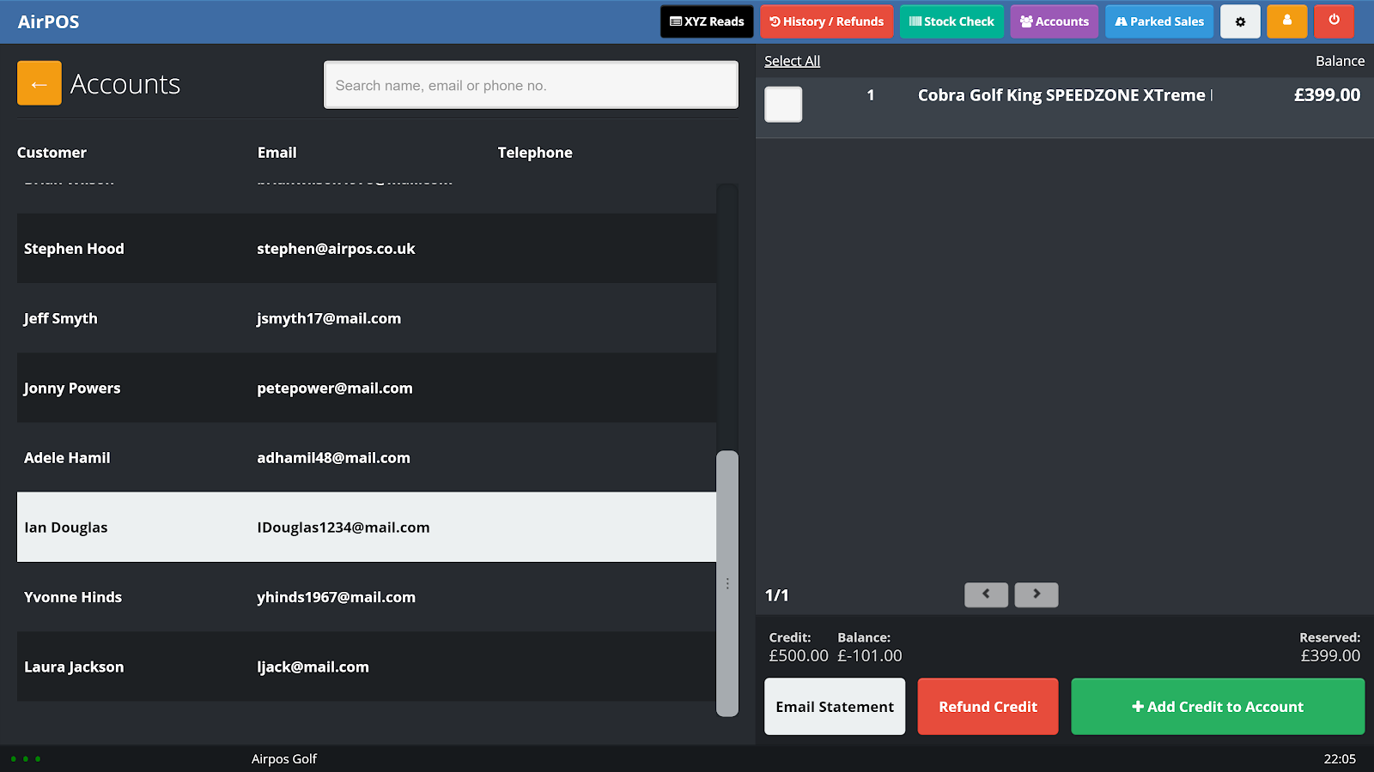Click the 22:05 clock in status bar

(1340, 759)
